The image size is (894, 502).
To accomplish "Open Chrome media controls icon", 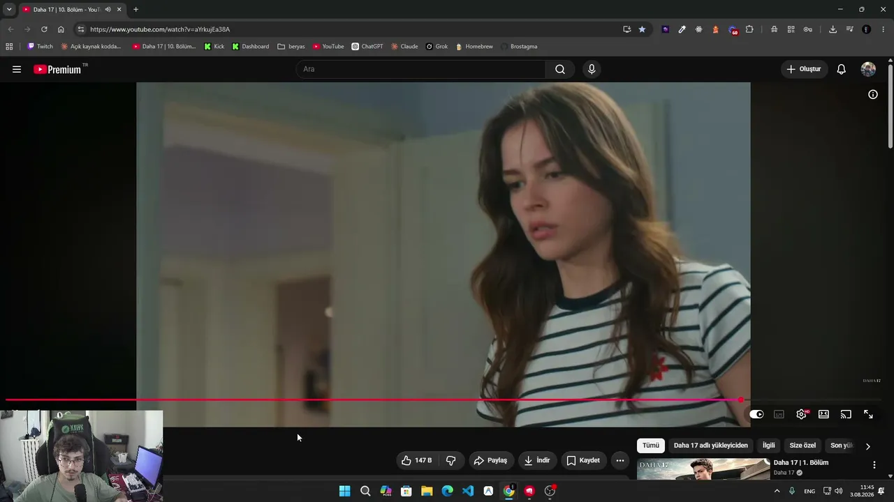I will [850, 29].
